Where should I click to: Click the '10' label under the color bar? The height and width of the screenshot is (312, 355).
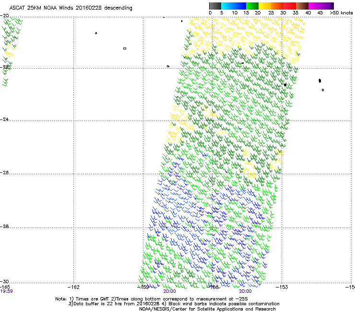pos(235,13)
